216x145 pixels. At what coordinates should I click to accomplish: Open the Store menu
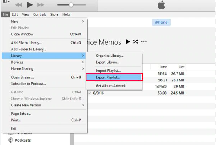[x=54, y=14]
